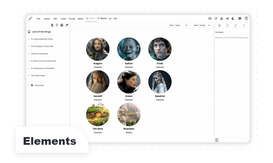Open the Layout menu
The image size is (273, 163).
click(x=46, y=19)
